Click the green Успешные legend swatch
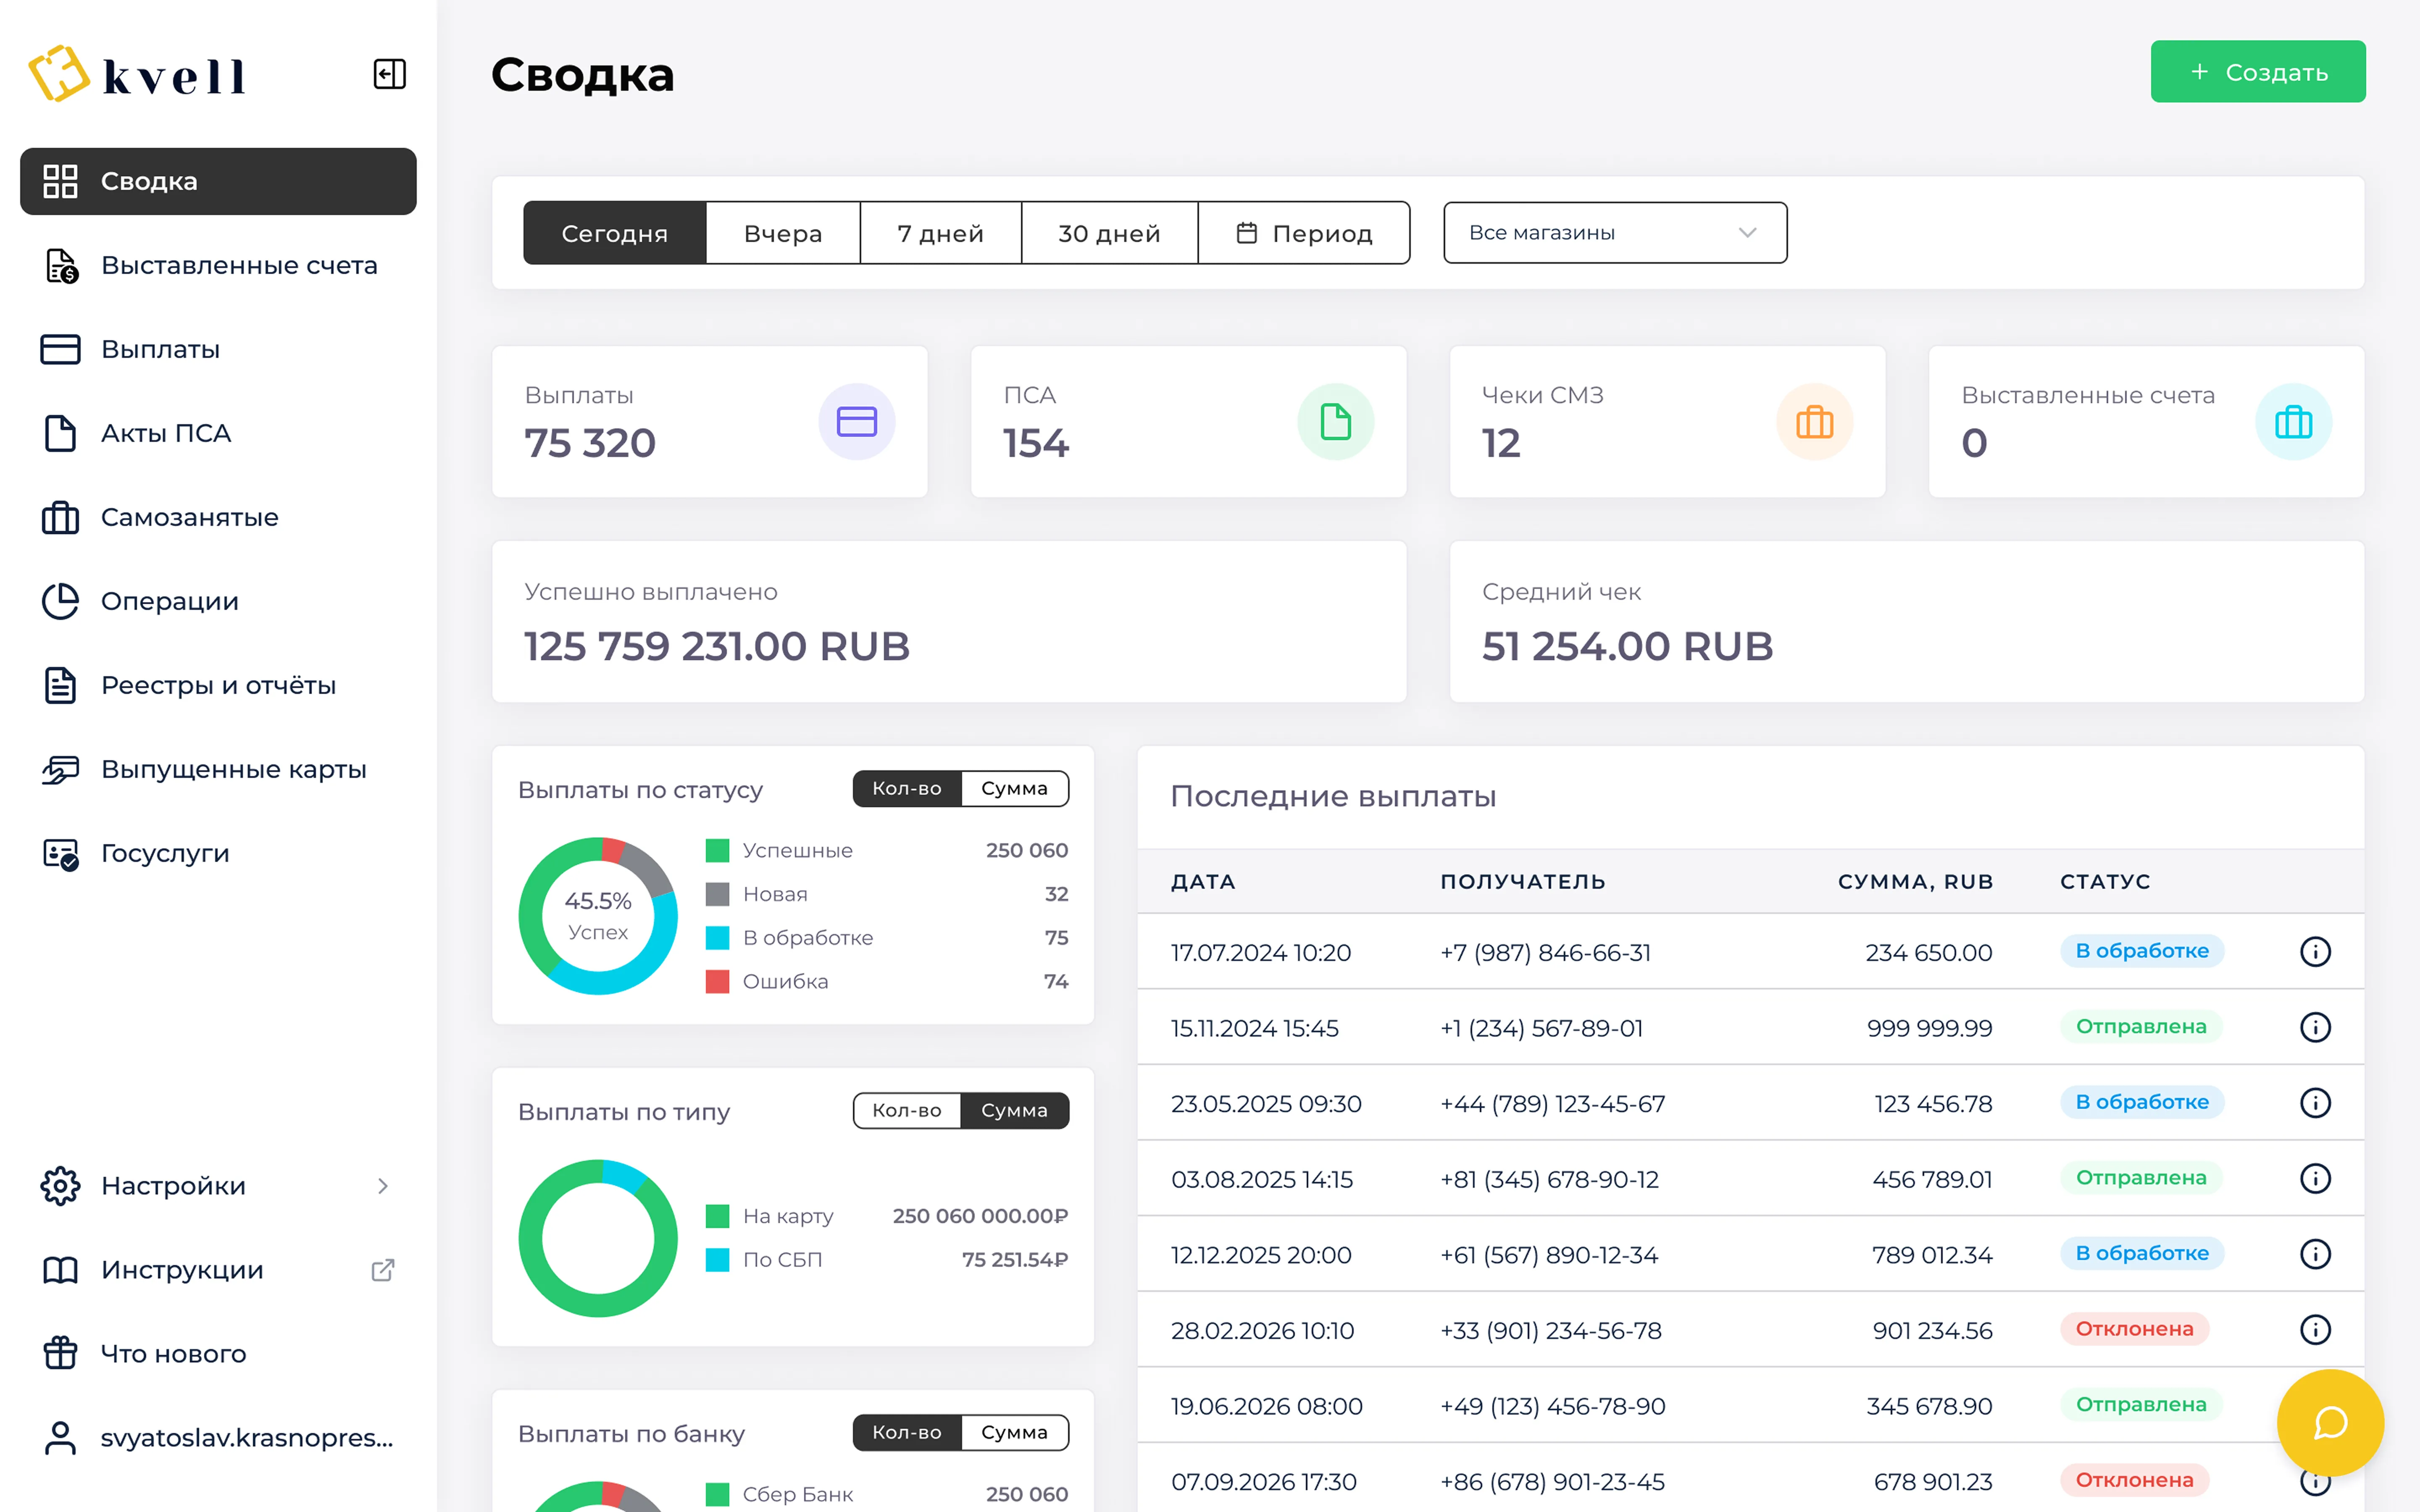 coord(717,851)
